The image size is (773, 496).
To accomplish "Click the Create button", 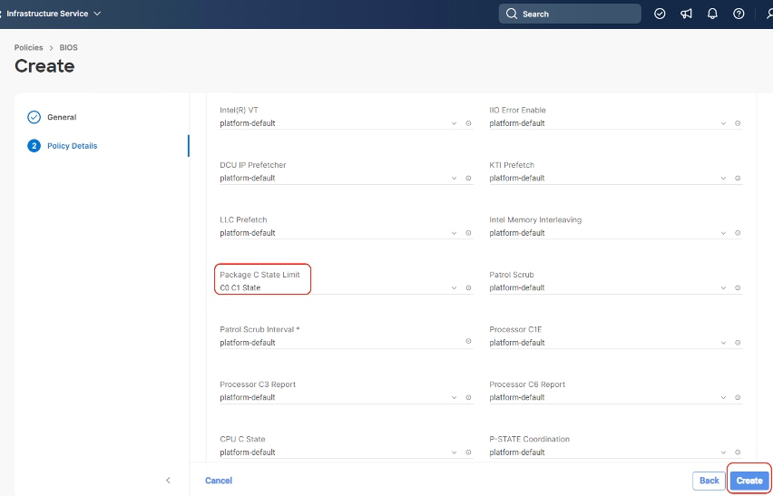I will click(x=749, y=481).
